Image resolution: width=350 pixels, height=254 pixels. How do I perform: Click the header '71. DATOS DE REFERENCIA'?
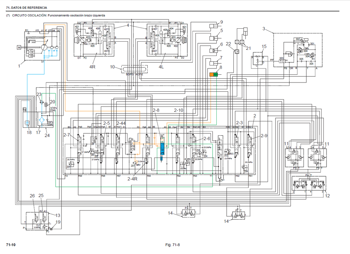tap(27, 8)
